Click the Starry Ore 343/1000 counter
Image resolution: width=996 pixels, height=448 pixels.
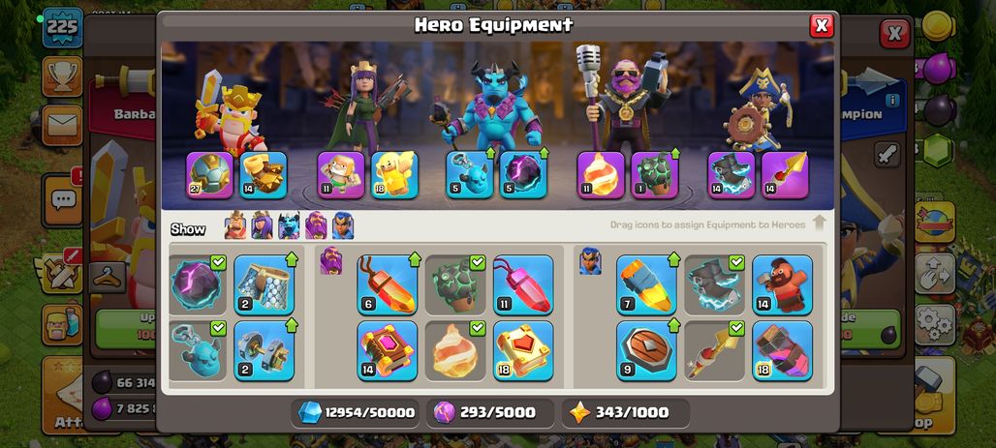pyautogui.click(x=625, y=412)
